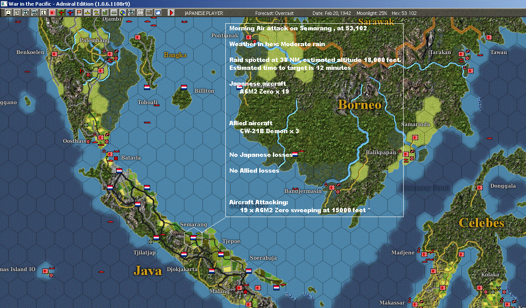The image size is (526, 308).
Task: Click the Batavia city label
Action: click(131, 158)
